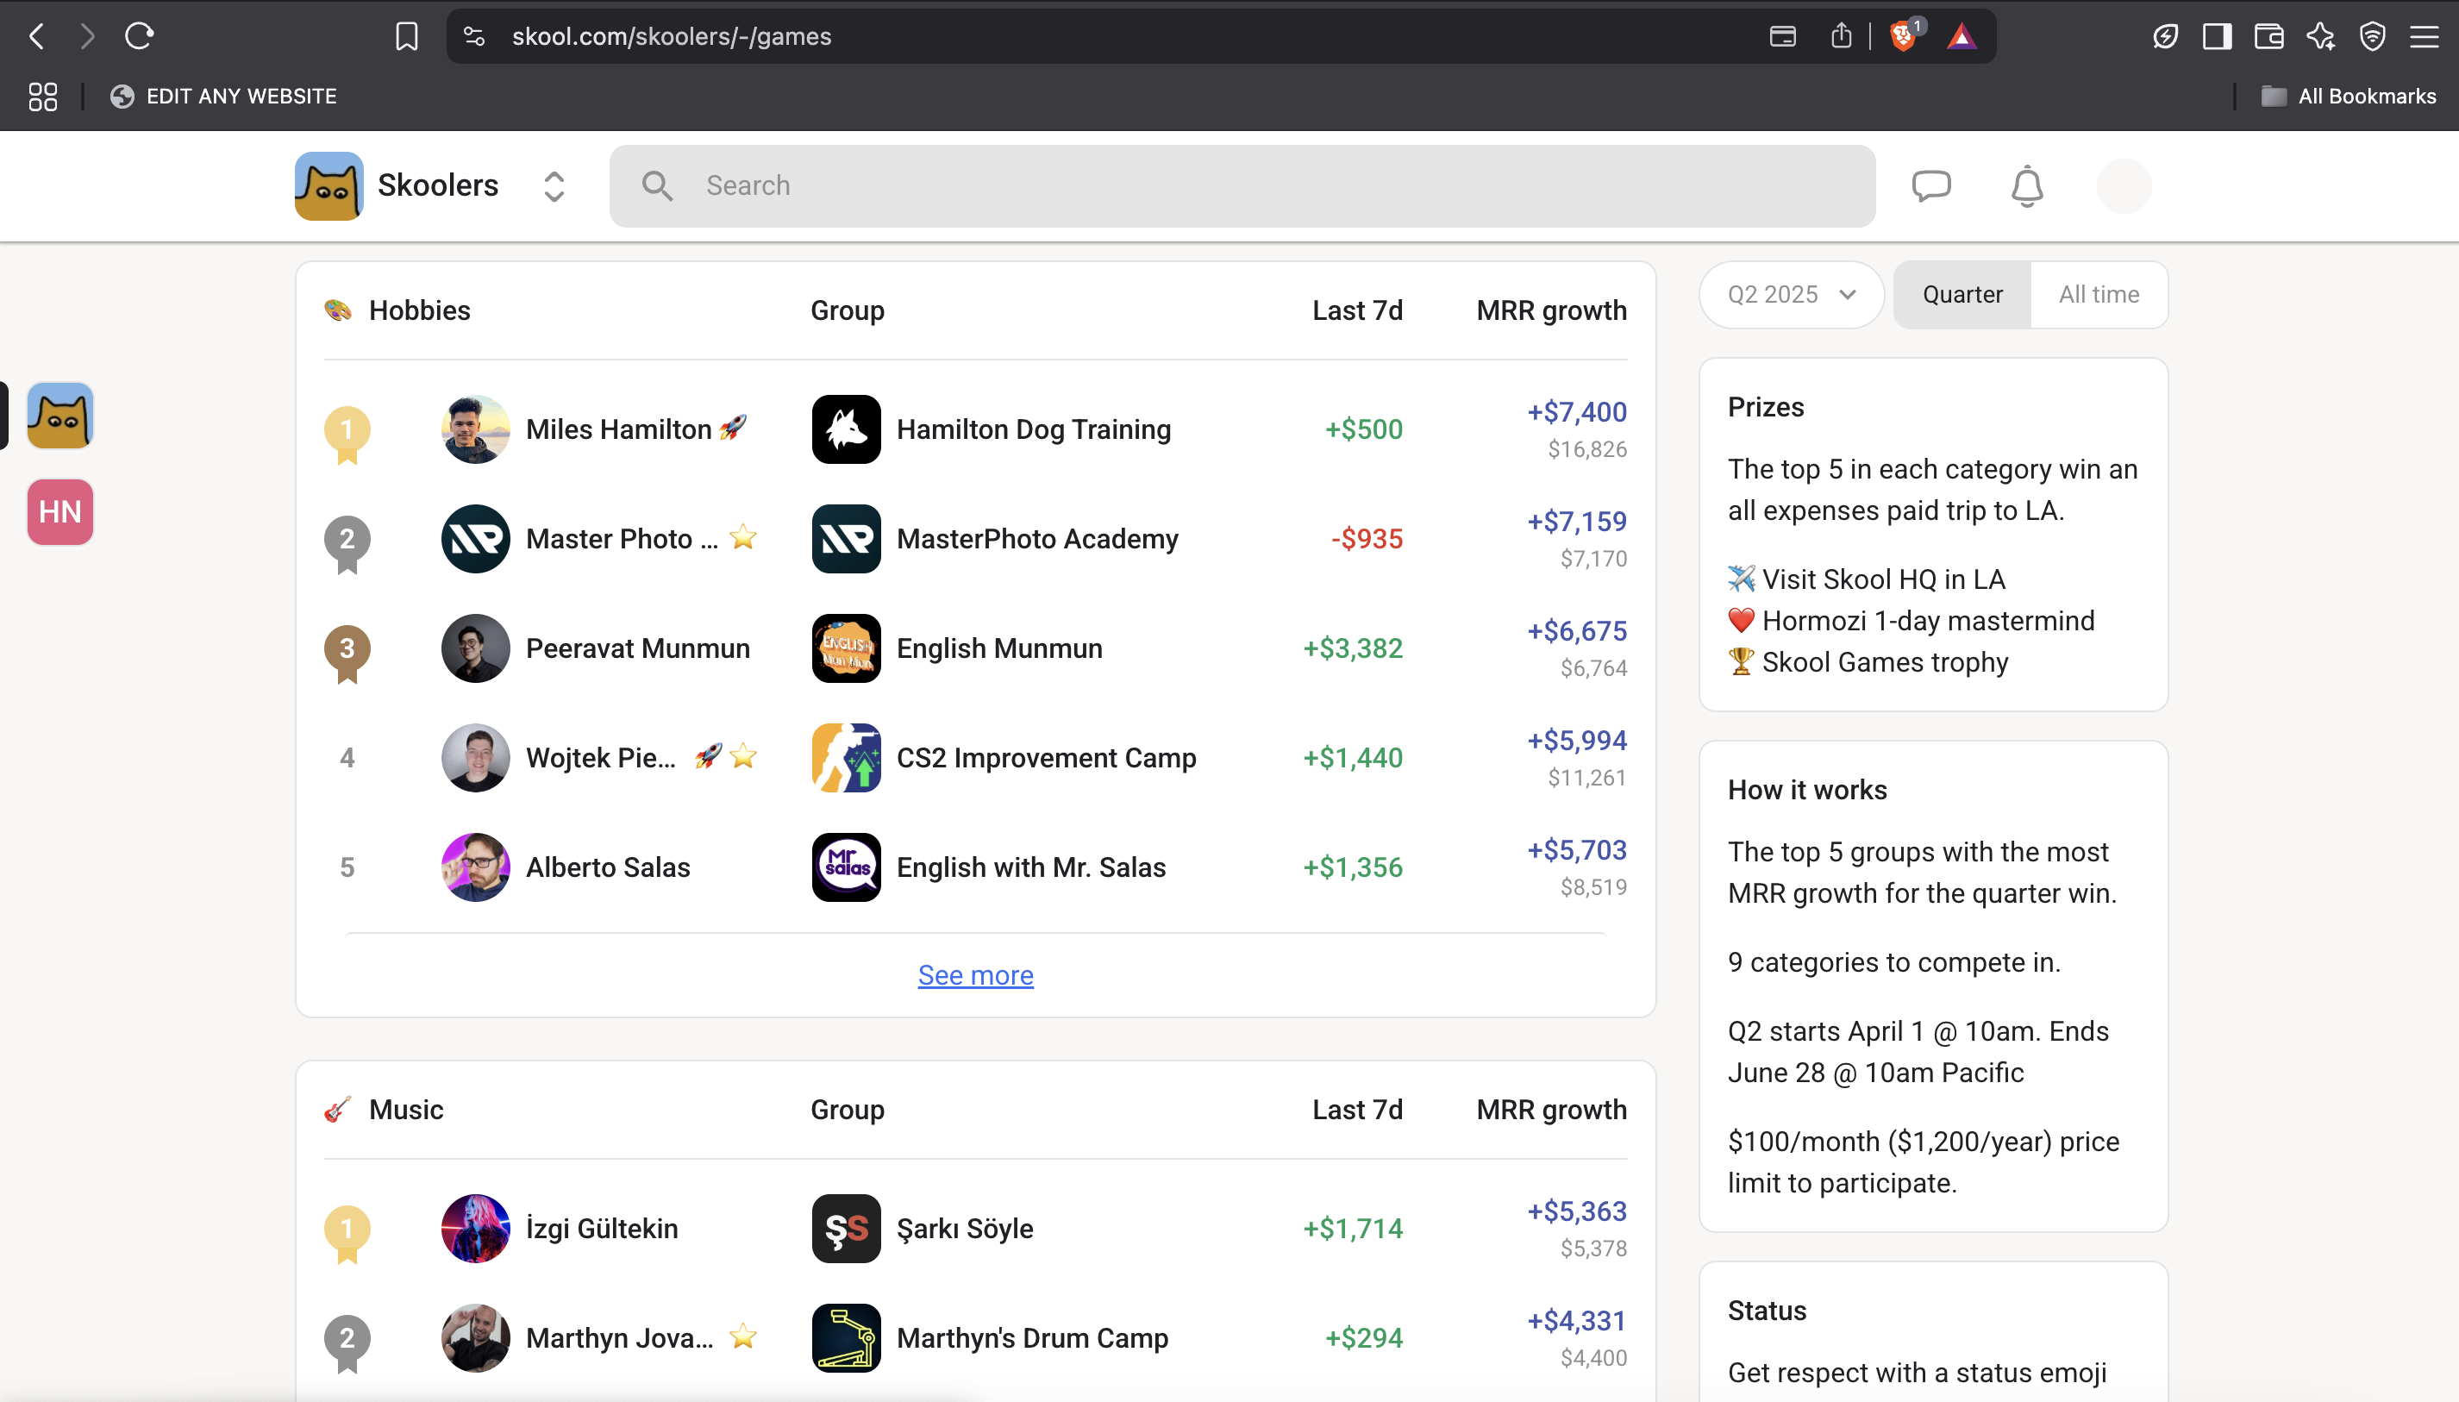Screen dimensions: 2459x1402
Task: Switch to HN group in sidebar
Action: pyautogui.click(x=59, y=512)
